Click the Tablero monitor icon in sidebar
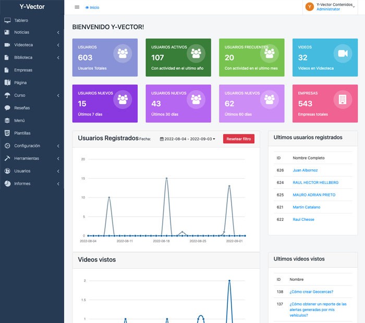 click(7, 20)
